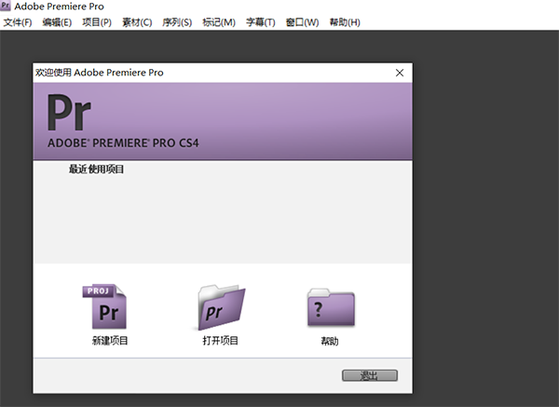Open the 标记(M) menu

pyautogui.click(x=219, y=22)
